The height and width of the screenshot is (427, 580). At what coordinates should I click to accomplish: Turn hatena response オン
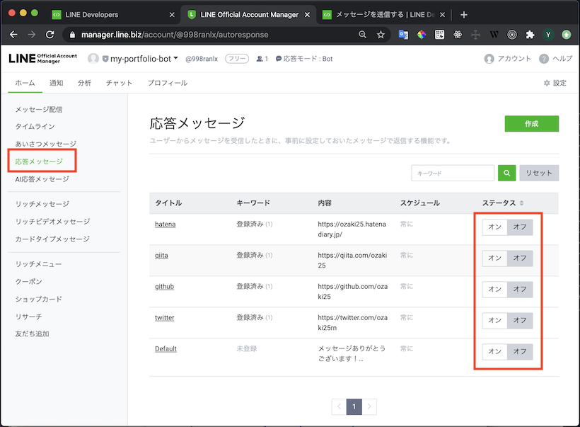click(494, 227)
